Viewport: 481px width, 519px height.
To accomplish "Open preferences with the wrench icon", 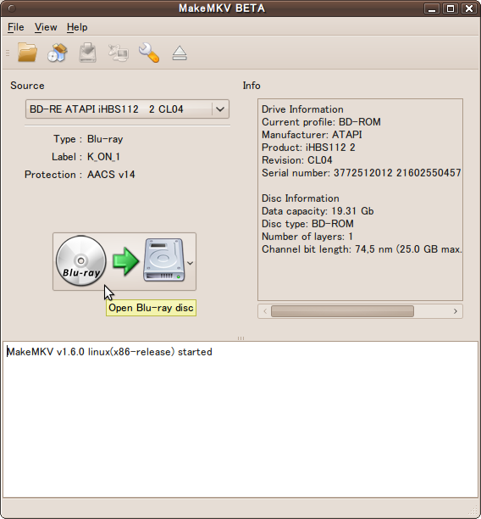I will [x=149, y=53].
